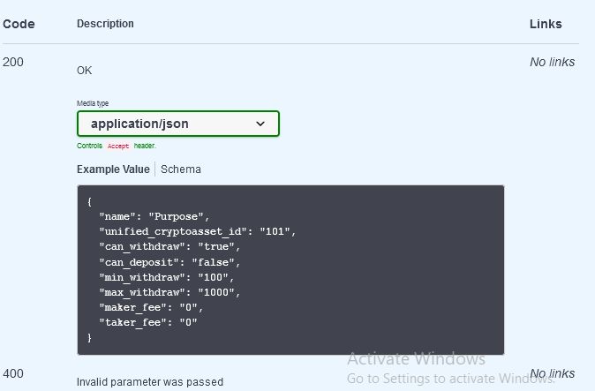Click the Links column header

point(546,24)
